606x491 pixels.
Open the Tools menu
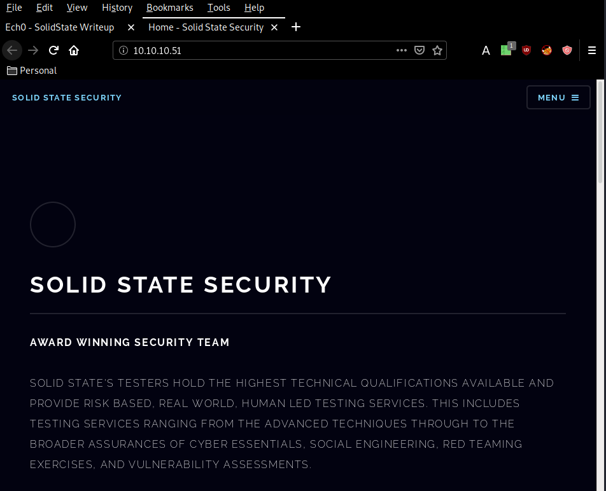click(x=218, y=8)
